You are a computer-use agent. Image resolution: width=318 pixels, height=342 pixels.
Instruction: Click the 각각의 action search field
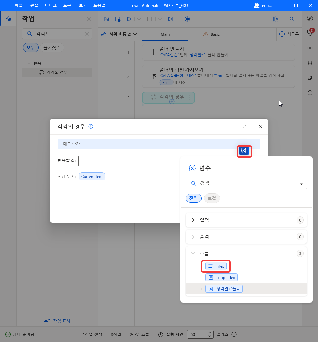pos(57,34)
